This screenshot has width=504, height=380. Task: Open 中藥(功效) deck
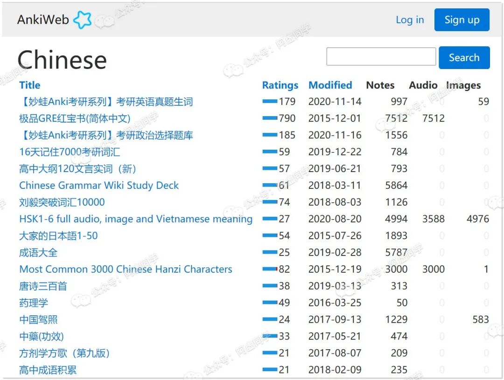tap(42, 336)
